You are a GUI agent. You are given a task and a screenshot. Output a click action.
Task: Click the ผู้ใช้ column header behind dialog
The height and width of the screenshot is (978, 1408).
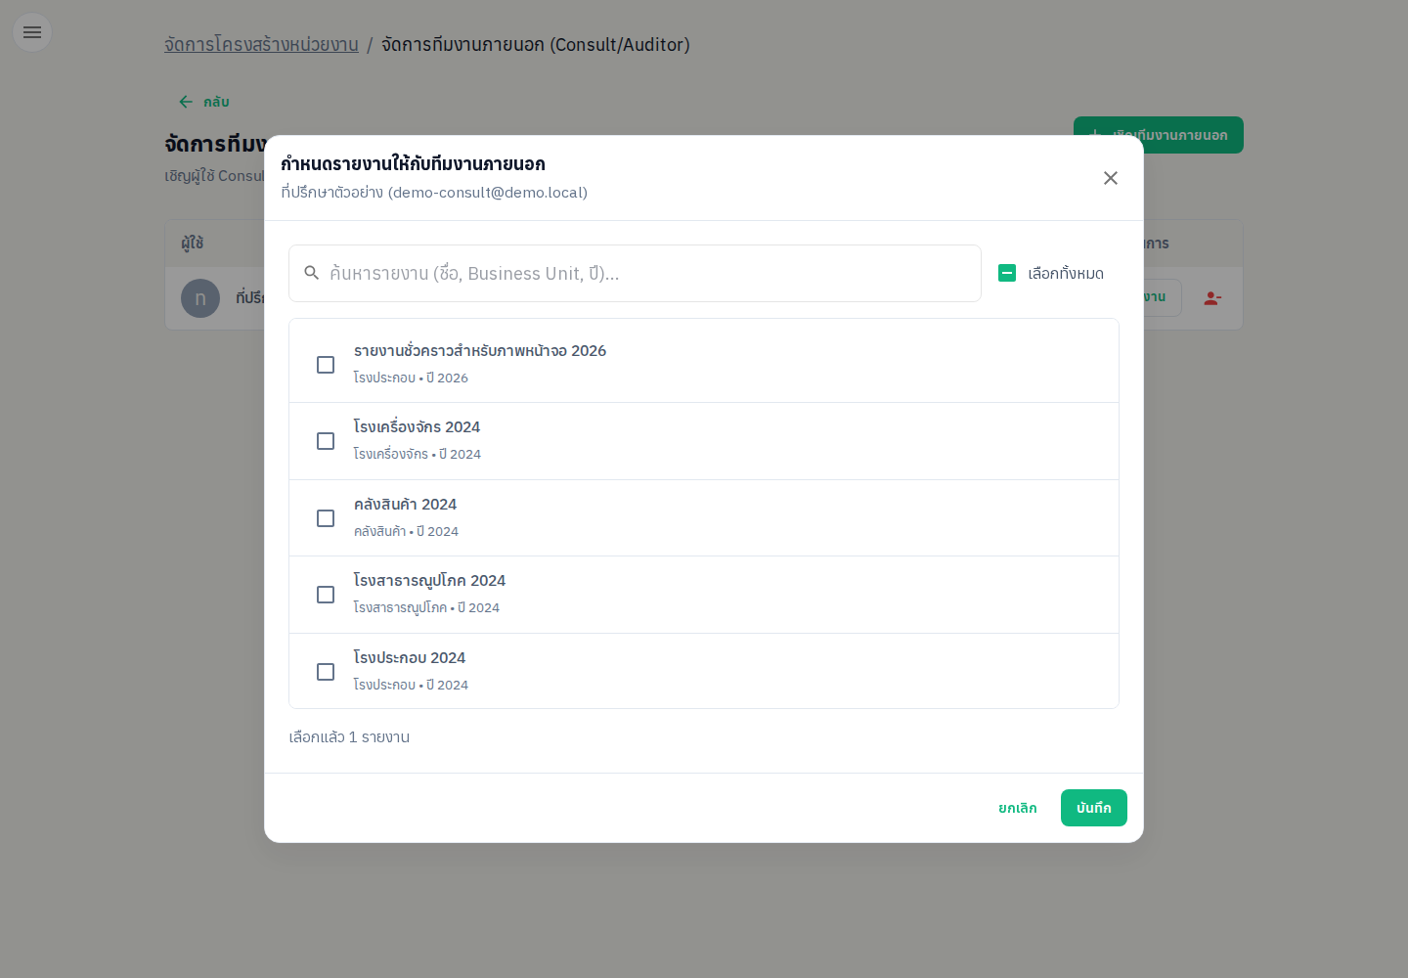coord(193,244)
